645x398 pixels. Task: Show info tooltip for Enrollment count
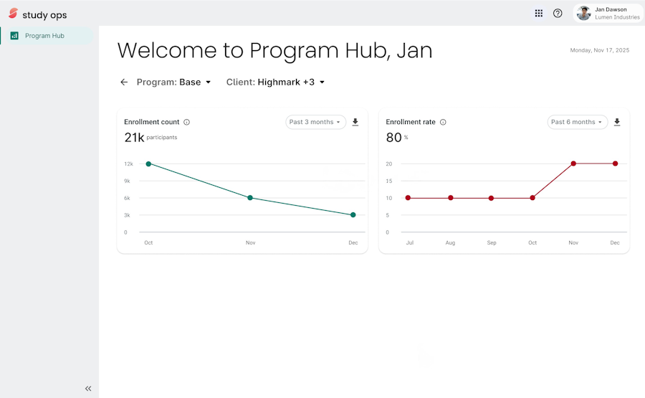[187, 122]
